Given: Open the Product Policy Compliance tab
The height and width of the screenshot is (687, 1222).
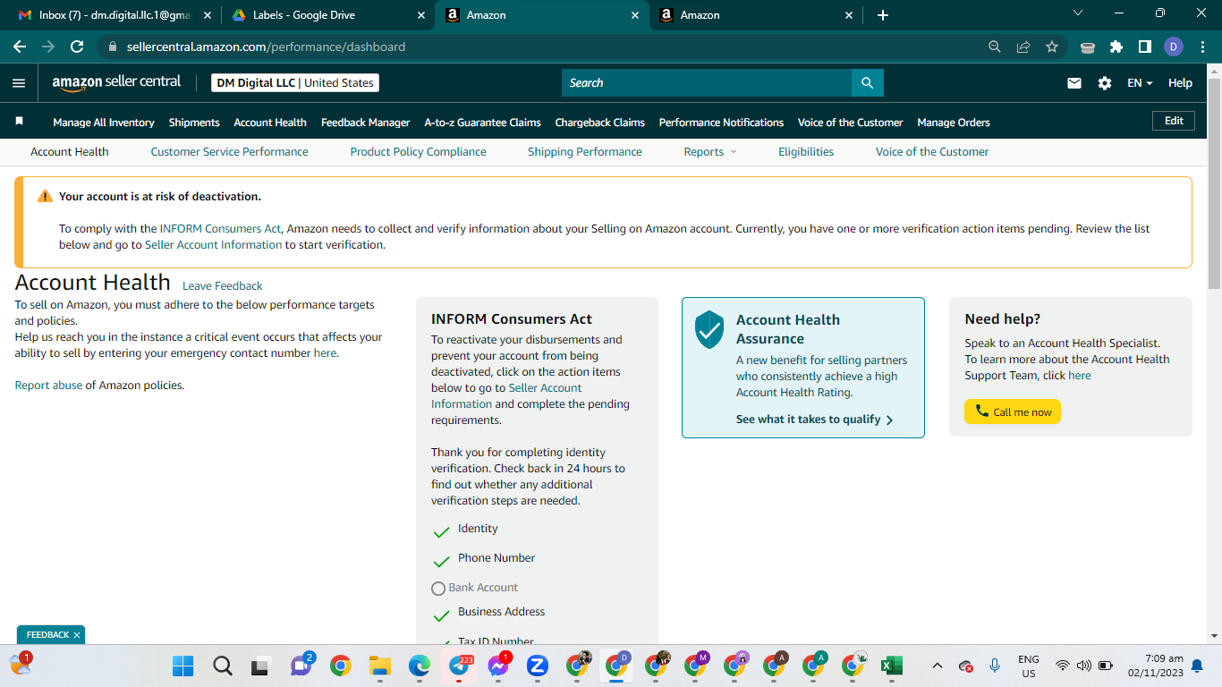Looking at the screenshot, I should (x=419, y=152).
